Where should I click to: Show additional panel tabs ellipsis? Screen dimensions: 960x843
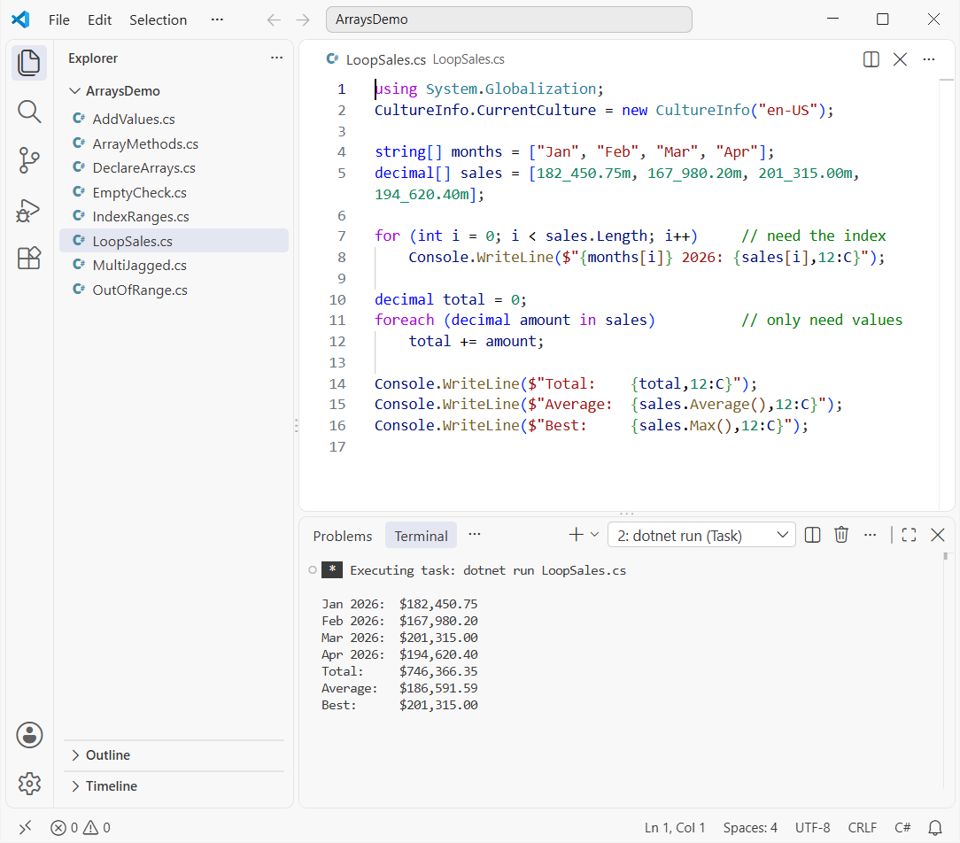(x=475, y=535)
